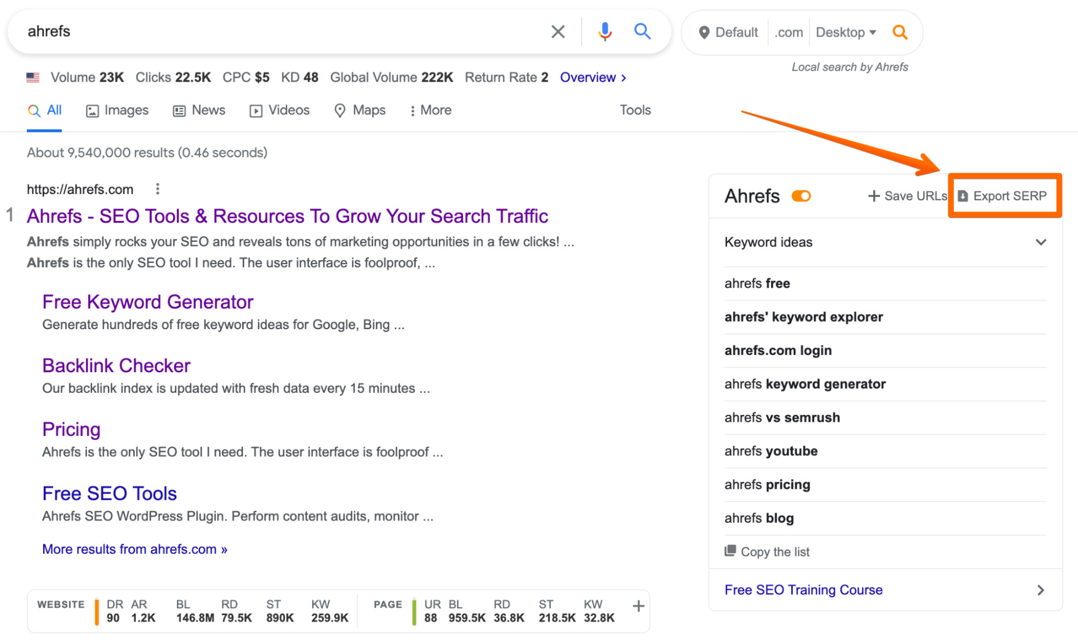
Task: Toggle the Ahrefs panel orange switch
Action: coord(801,196)
